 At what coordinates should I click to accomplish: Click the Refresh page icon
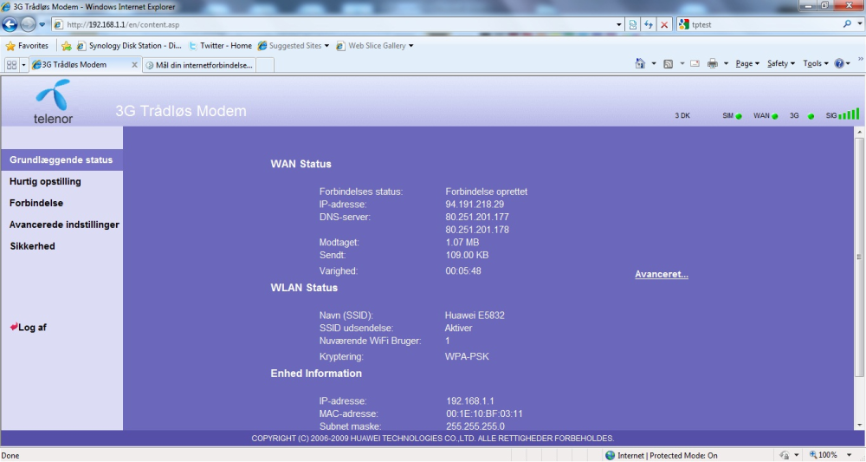pyautogui.click(x=649, y=25)
